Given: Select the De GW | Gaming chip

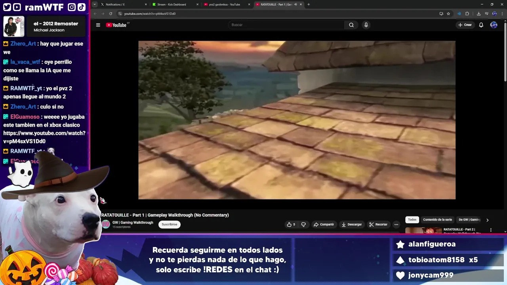Looking at the screenshot, I should coord(469,220).
